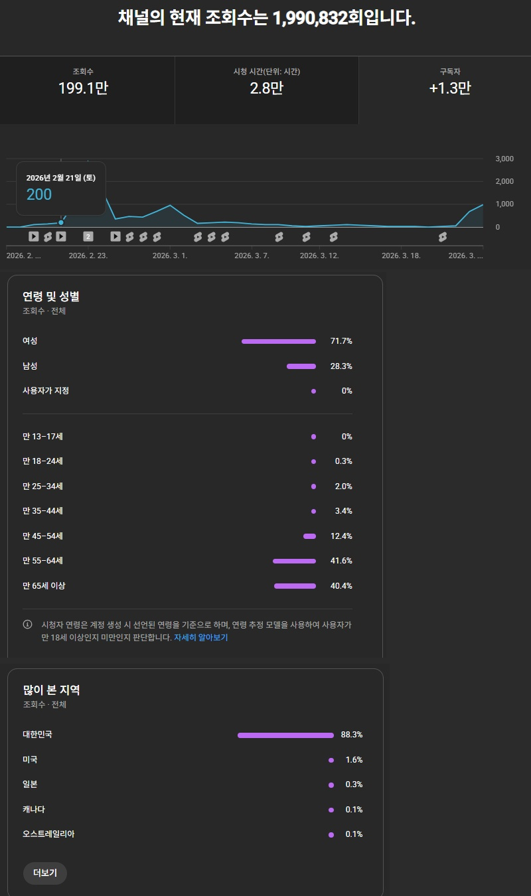
Task: Click the 만 65세 이상 age group bar
Action: click(295, 586)
